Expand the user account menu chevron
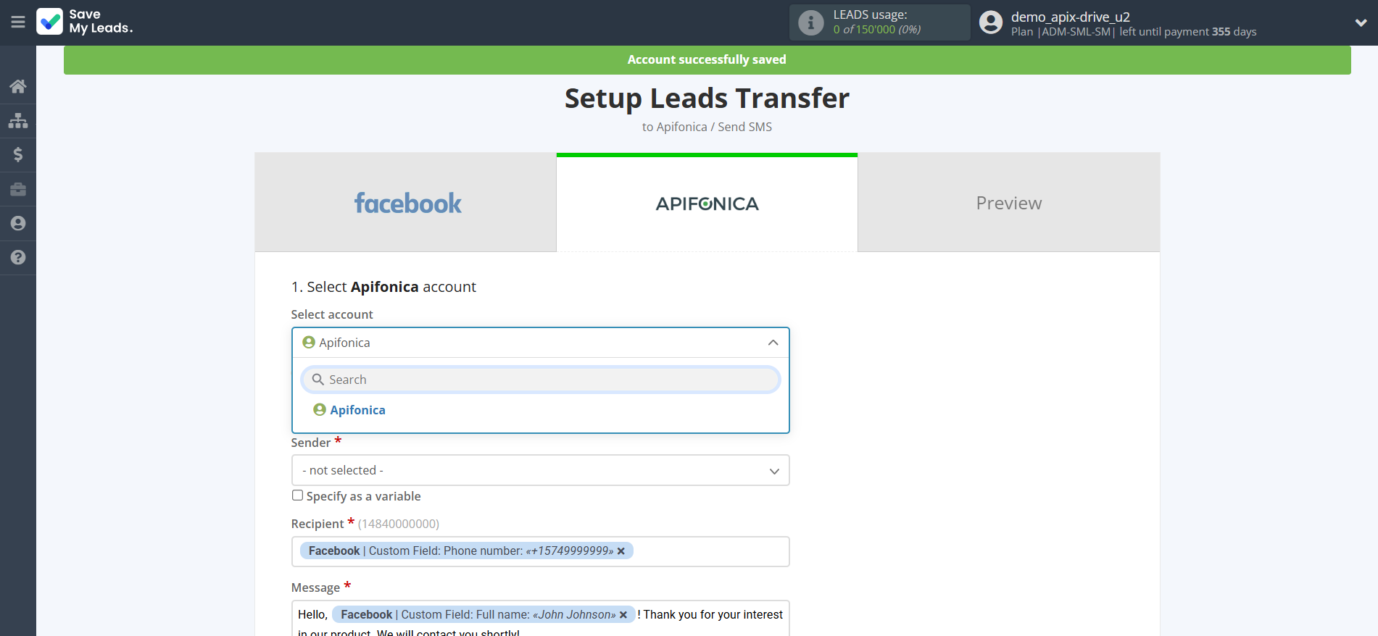This screenshot has height=636, width=1378. pos(1361,22)
